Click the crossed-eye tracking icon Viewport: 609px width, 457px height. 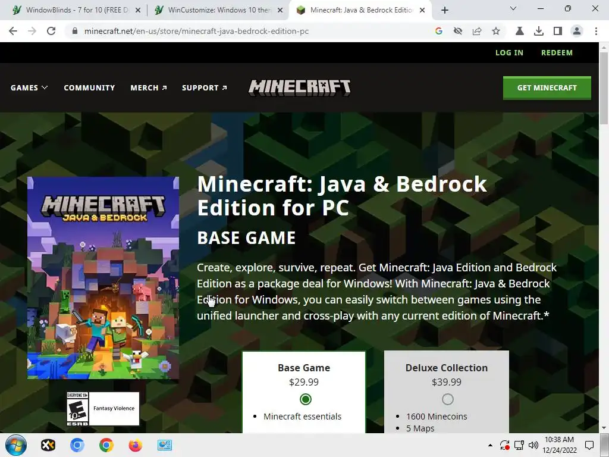(458, 31)
